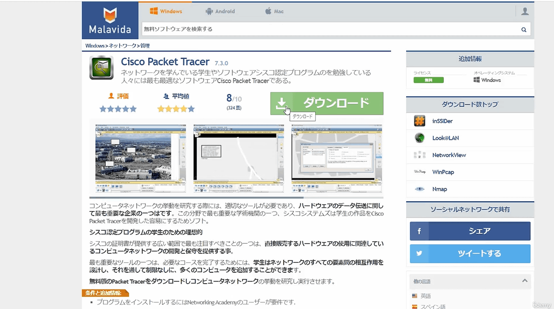Click the 8/10 score
This screenshot has width=554, height=309.
(x=234, y=98)
